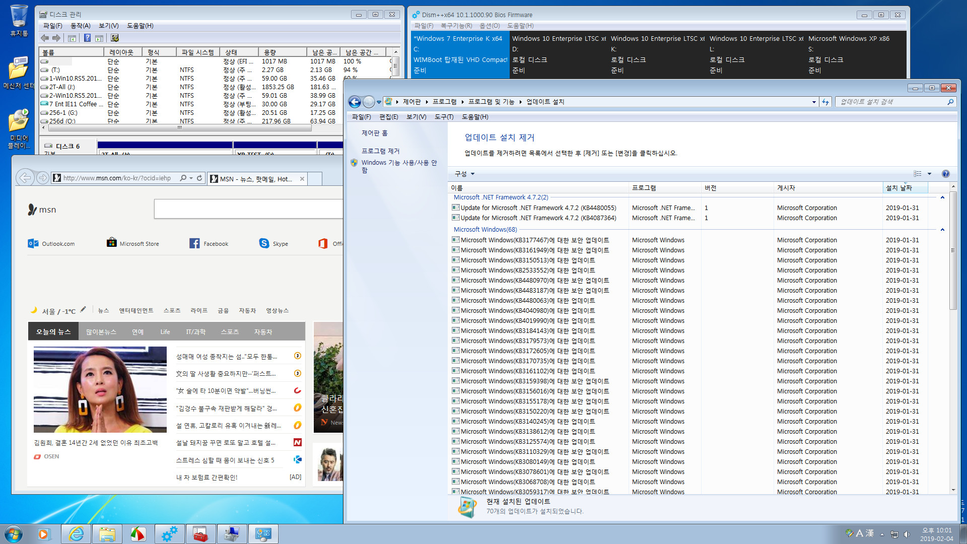Click the back arrow in Disk Management toolbar
Viewport: 967px width, 544px height.
tap(45, 38)
